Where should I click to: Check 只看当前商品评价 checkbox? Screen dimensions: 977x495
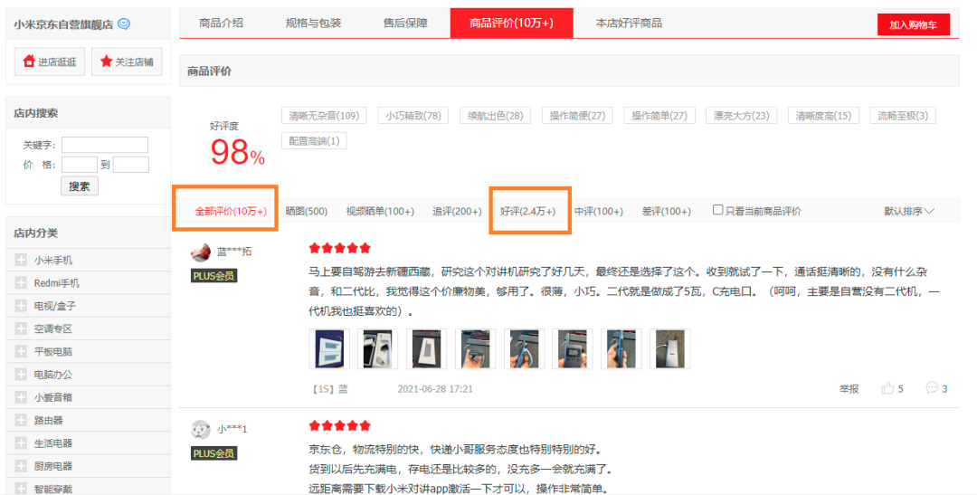(x=717, y=210)
